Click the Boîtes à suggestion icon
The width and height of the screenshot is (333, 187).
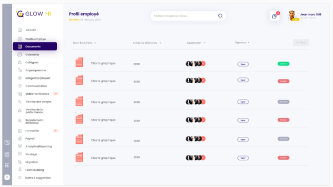click(x=20, y=177)
